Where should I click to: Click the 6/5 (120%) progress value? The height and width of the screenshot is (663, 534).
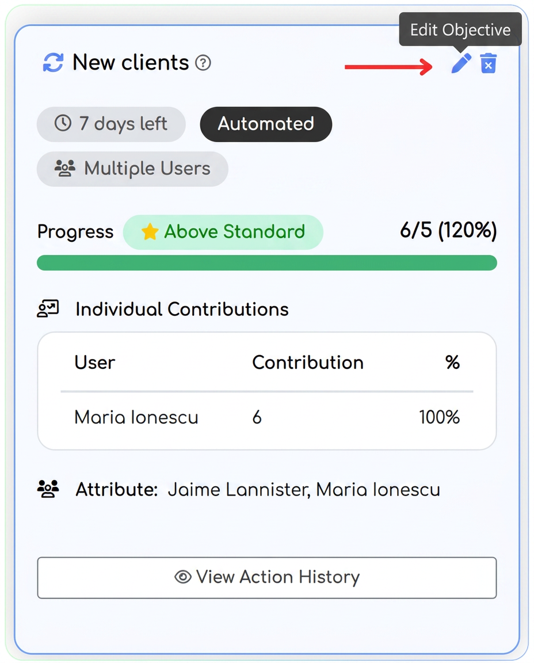pos(449,230)
